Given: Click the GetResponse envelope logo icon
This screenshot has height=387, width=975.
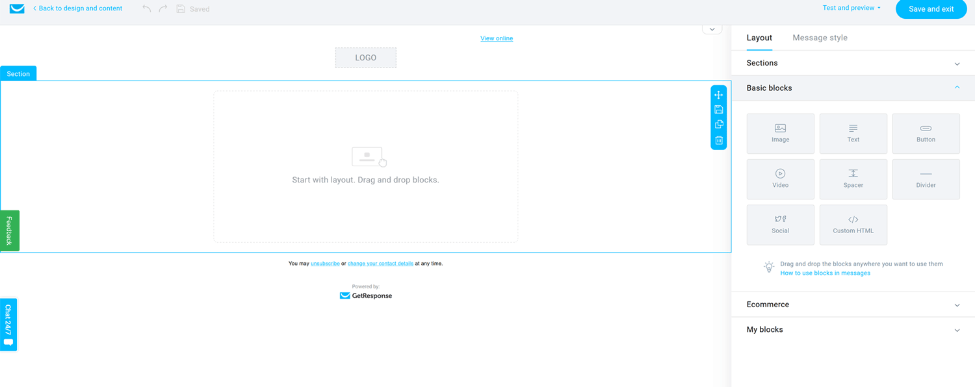Looking at the screenshot, I should (x=17, y=8).
